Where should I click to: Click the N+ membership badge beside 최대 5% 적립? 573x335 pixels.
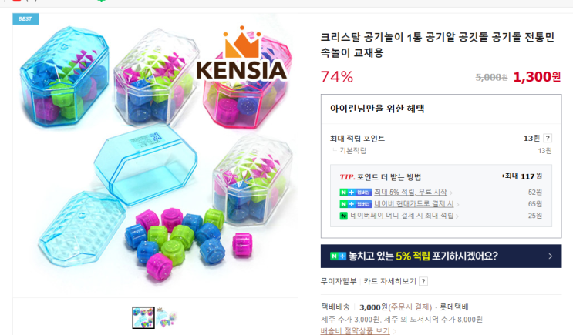pyautogui.click(x=356, y=193)
